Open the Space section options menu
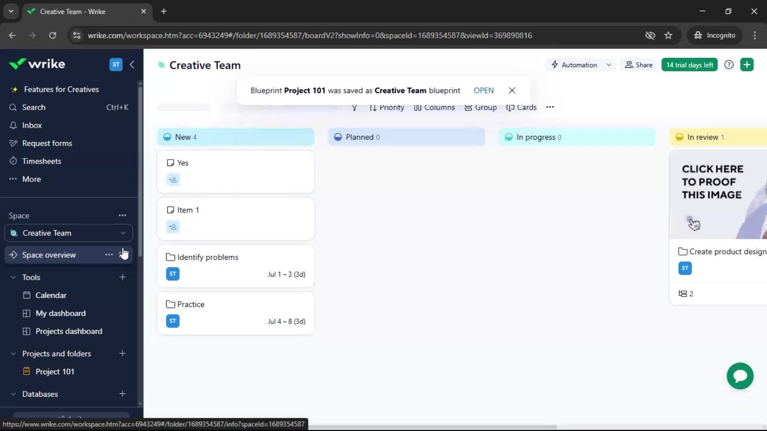Viewport: 767px width, 431px height. click(122, 215)
